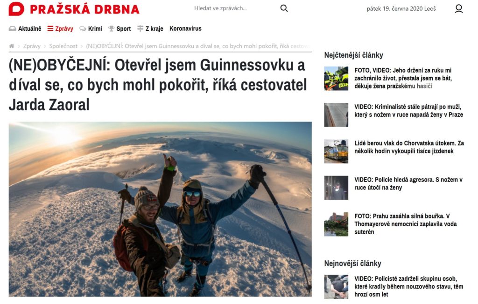Open the user profile icon
The height and width of the screenshot is (304, 478).
pos(458,8)
